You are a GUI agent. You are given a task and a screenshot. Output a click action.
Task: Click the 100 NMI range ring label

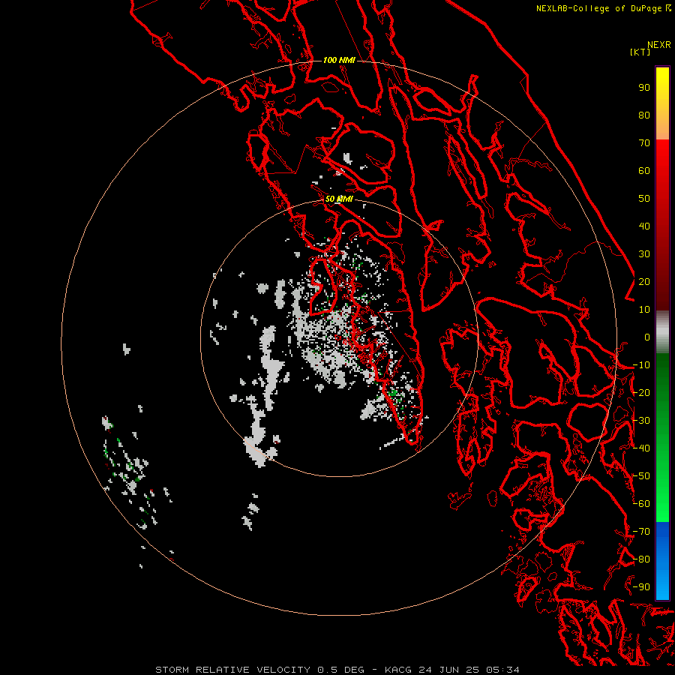click(x=339, y=60)
